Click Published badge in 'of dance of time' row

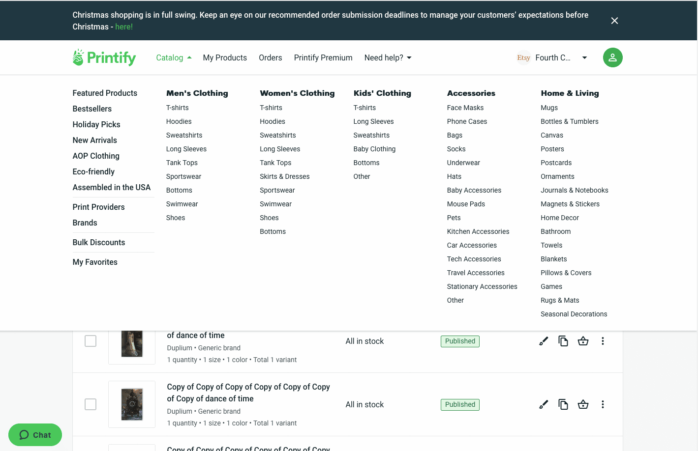point(460,341)
